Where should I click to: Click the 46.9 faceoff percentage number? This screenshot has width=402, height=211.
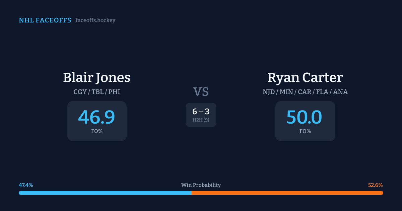pos(96,117)
